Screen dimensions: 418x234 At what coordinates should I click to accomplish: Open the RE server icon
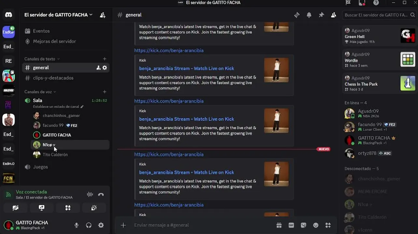8,61
